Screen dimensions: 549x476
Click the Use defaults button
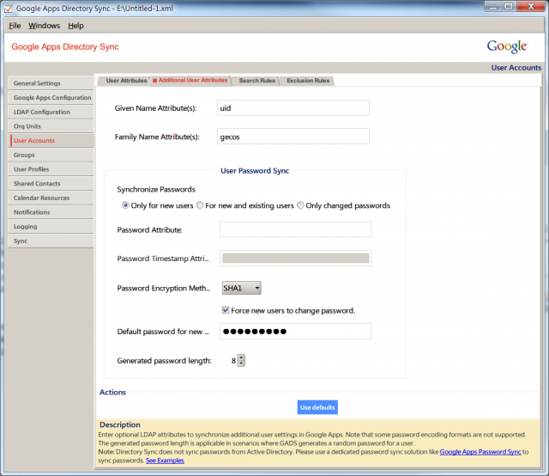[317, 407]
